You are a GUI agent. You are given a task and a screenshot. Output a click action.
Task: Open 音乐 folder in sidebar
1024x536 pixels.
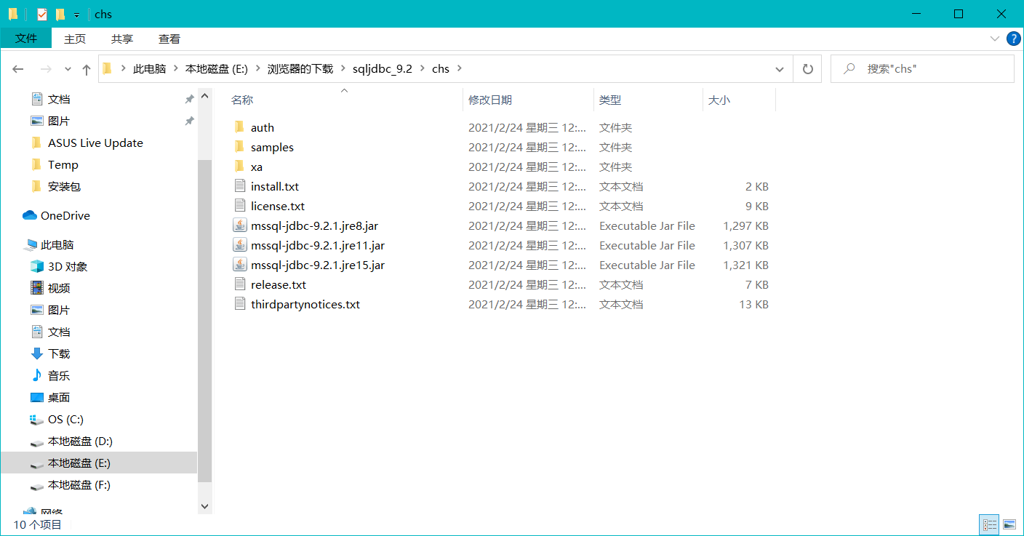(50, 375)
